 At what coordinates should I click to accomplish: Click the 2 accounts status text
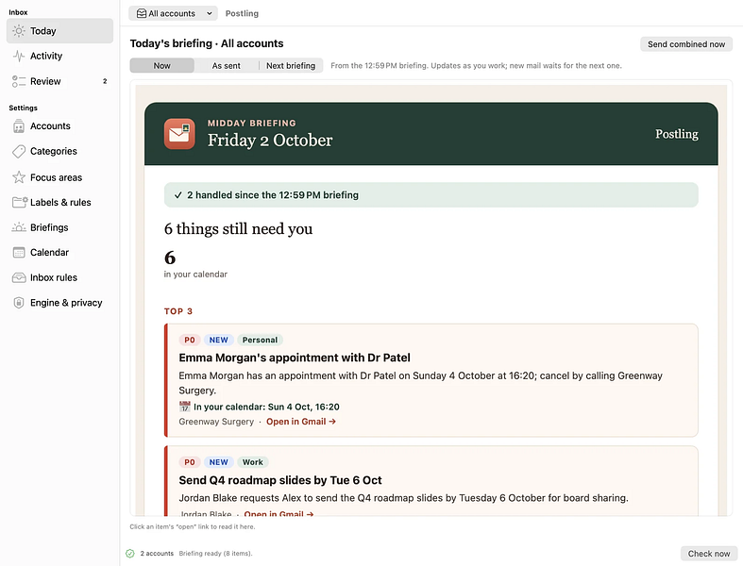(x=157, y=553)
